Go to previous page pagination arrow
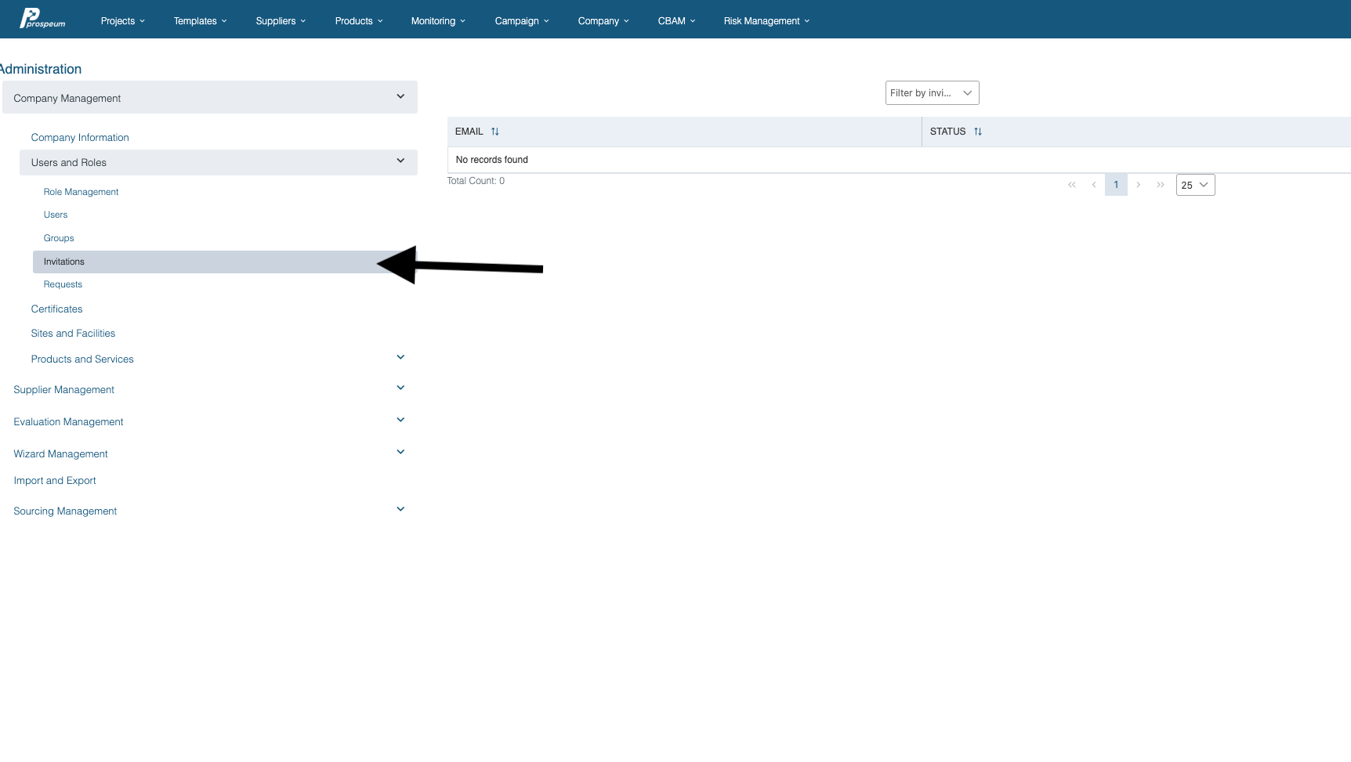1351x762 pixels. coord(1094,185)
